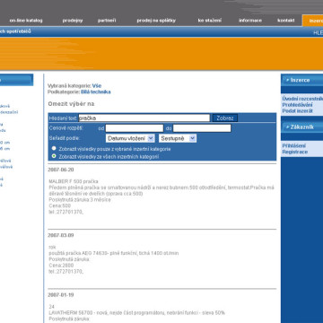Click the MALBER F 500 pračka listing title
The width and height of the screenshot is (323, 323).
74,181
